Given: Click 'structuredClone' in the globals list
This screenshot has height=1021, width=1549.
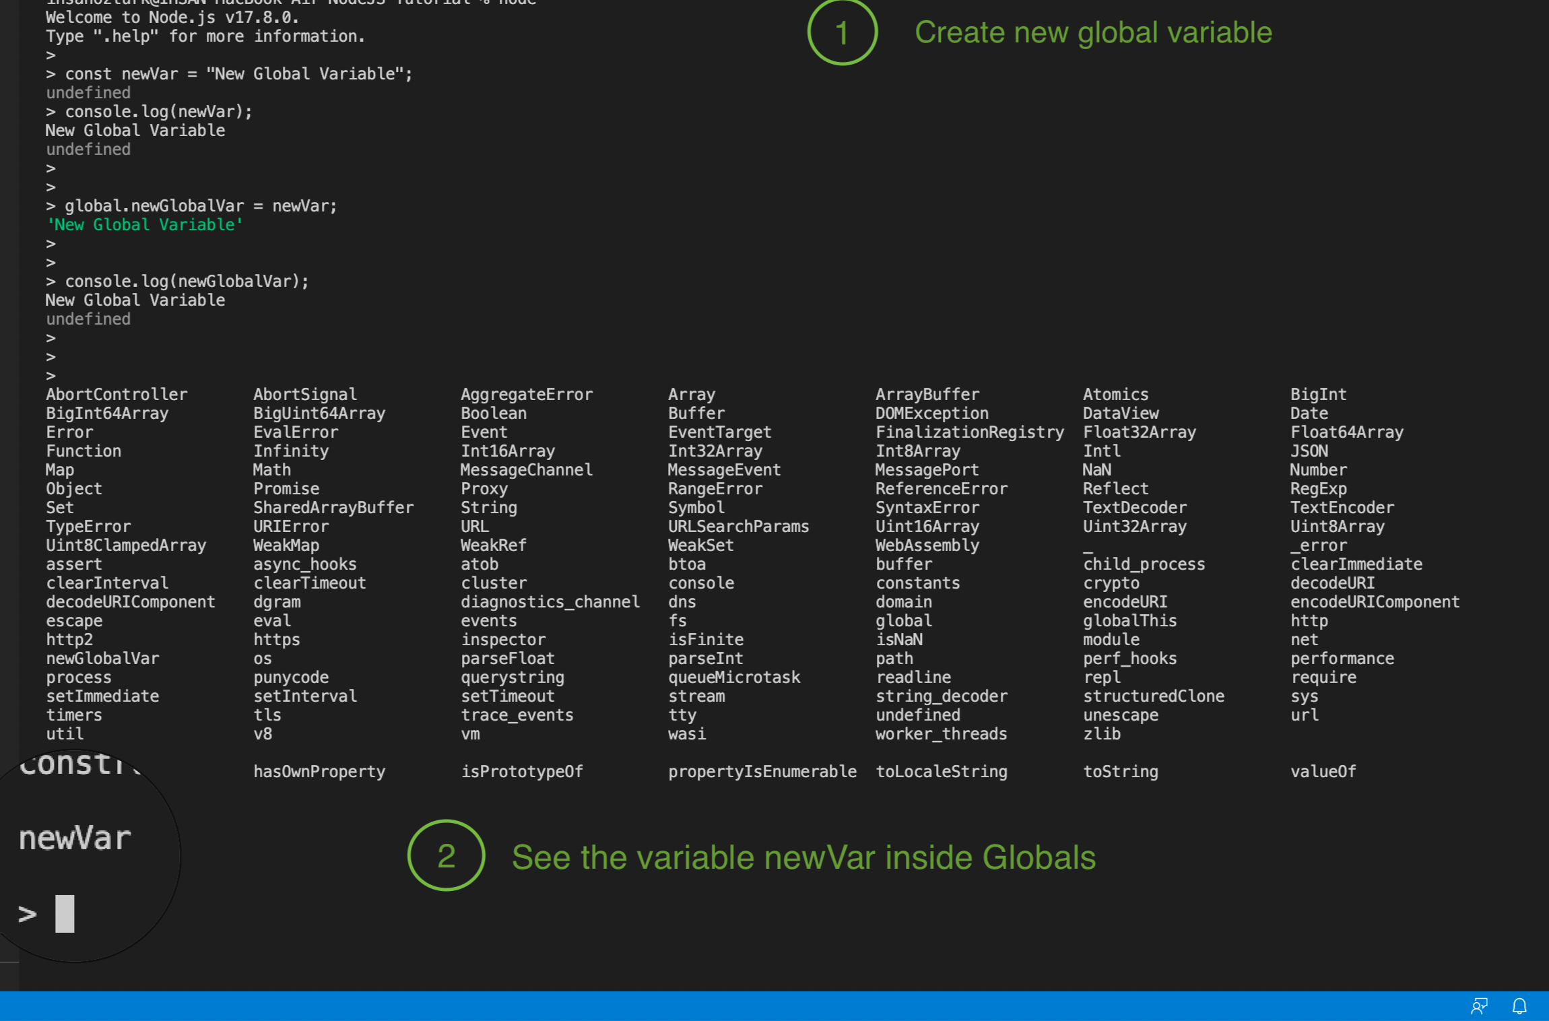Looking at the screenshot, I should coord(1154,696).
